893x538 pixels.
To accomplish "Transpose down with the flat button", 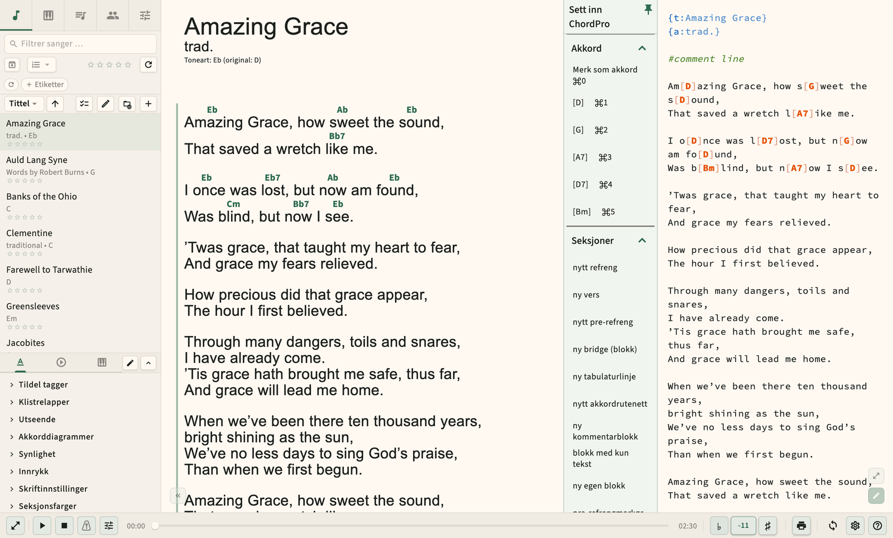I will point(719,526).
